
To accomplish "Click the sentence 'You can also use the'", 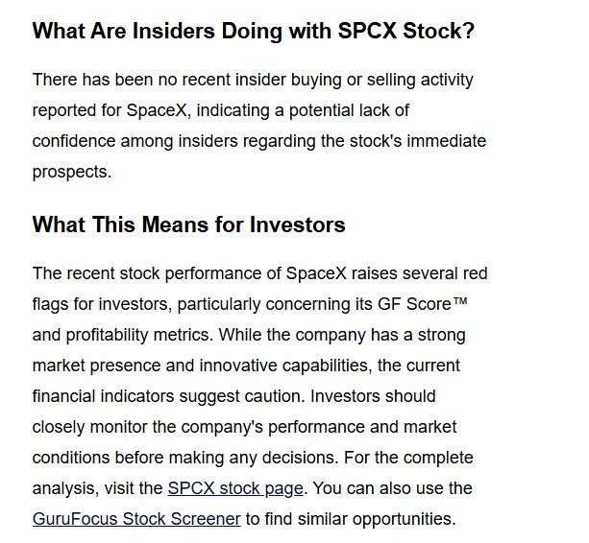I will (393, 488).
